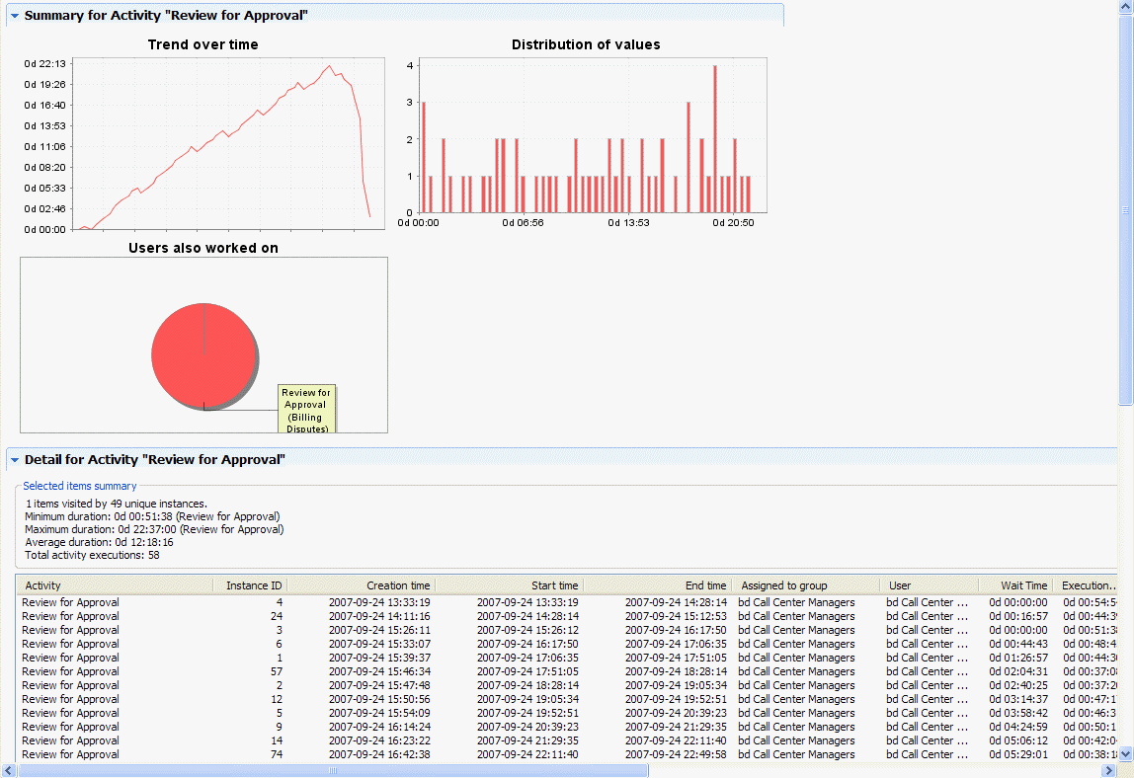This screenshot has height=778, width=1134.
Task: Click wait time 0d 05:29:01
Action: pyautogui.click(x=1018, y=754)
